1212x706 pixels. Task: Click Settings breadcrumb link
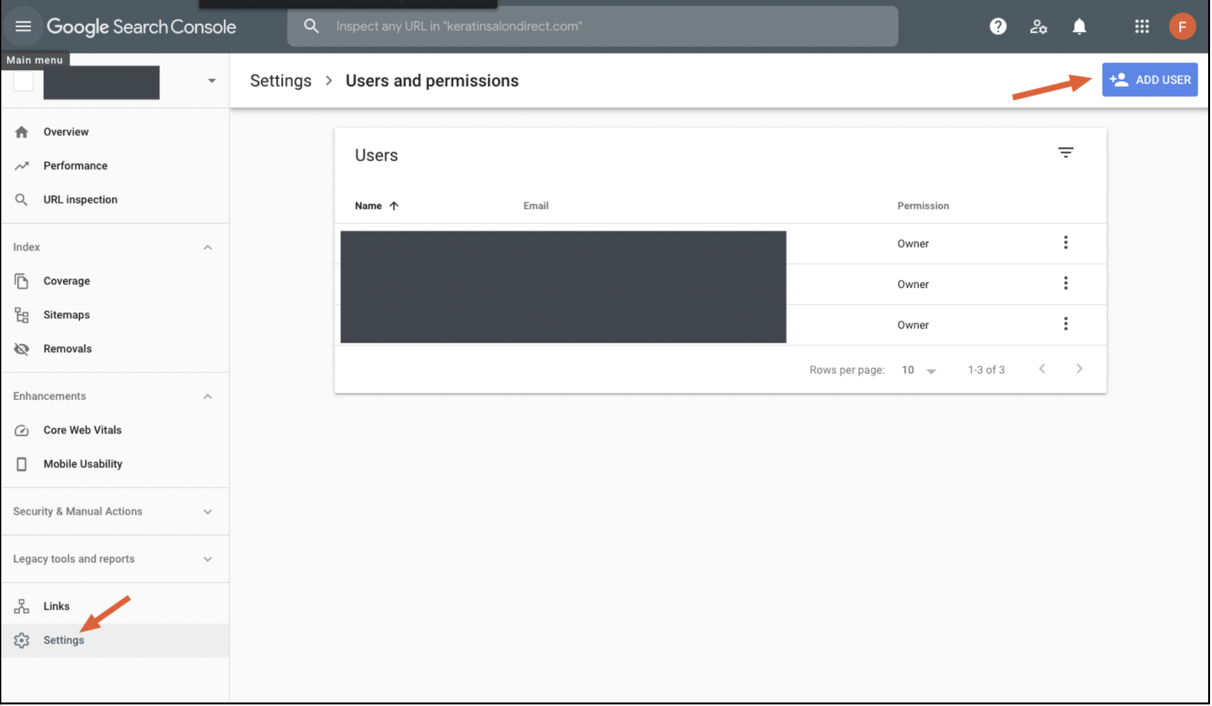pyautogui.click(x=280, y=81)
